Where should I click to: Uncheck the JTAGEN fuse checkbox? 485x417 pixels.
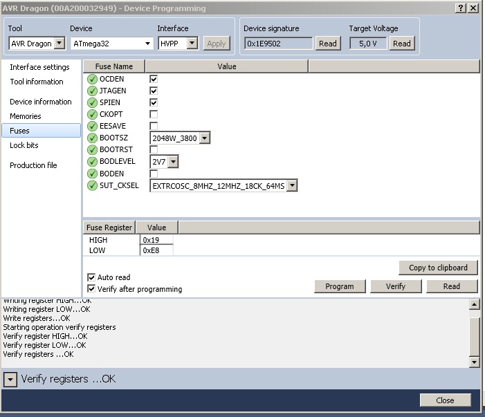pos(154,91)
